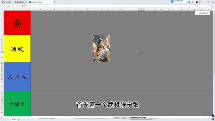Click the first partial image below 拉爆了 row

click(47, 118)
